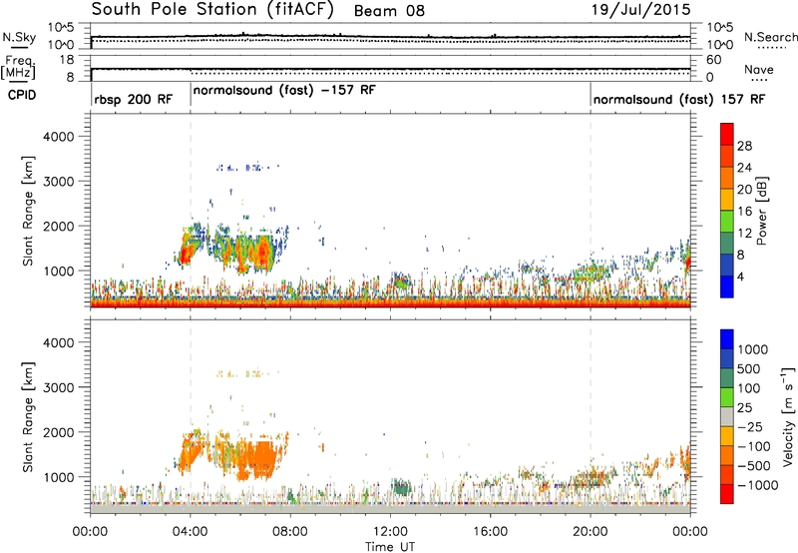The image size is (798, 553).
Task: Click the blue bottom of Power color bar
Action: point(726,286)
